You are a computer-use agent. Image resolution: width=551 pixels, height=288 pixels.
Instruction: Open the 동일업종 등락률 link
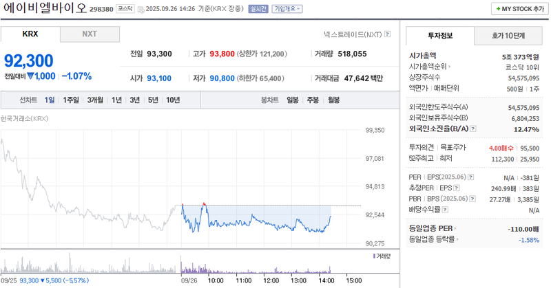point(434,239)
